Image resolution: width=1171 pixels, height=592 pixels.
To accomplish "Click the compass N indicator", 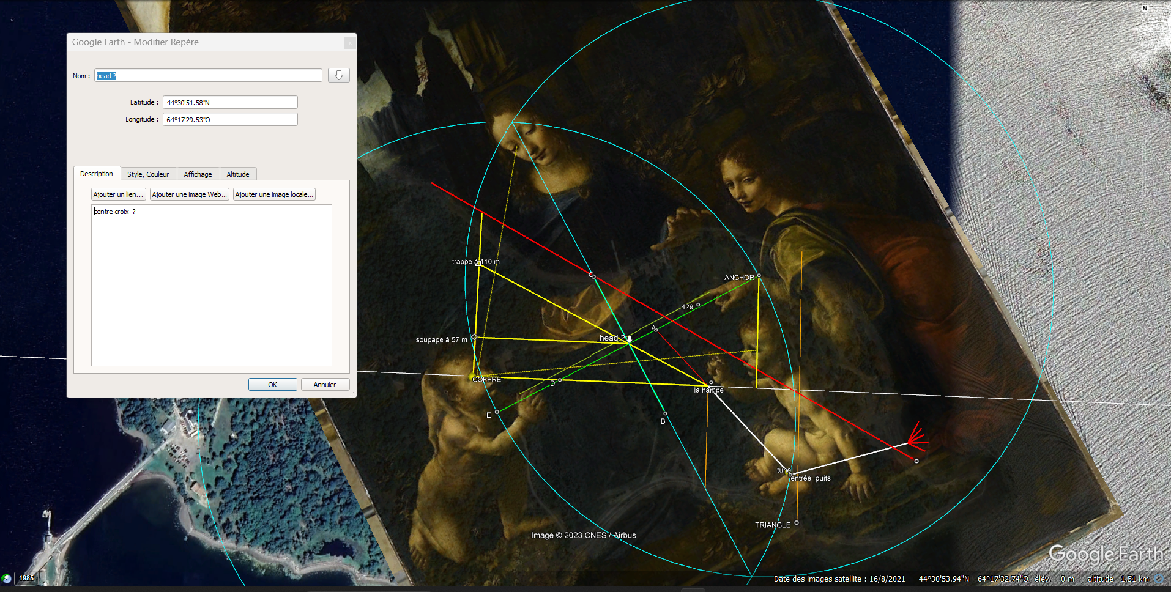I will coord(1144,9).
